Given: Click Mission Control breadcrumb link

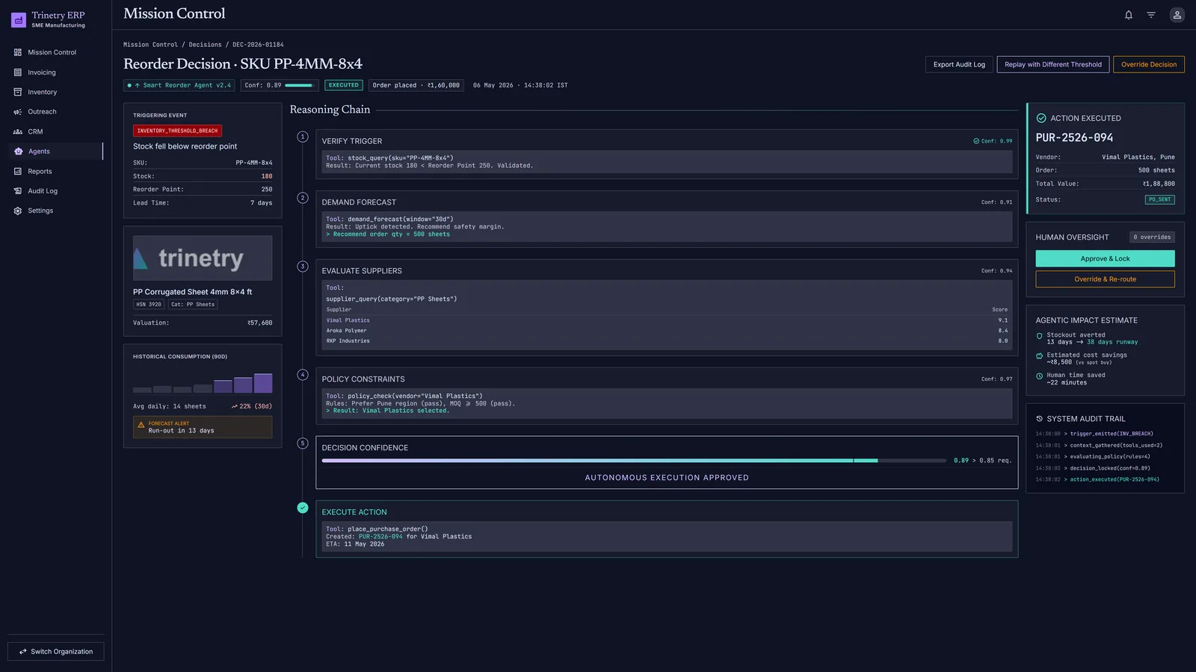Looking at the screenshot, I should (150, 45).
